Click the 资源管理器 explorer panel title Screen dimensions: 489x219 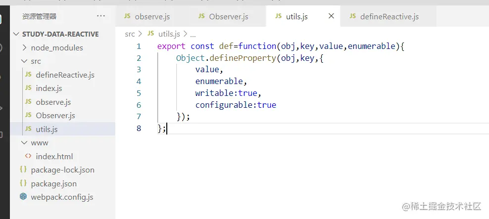(x=39, y=16)
